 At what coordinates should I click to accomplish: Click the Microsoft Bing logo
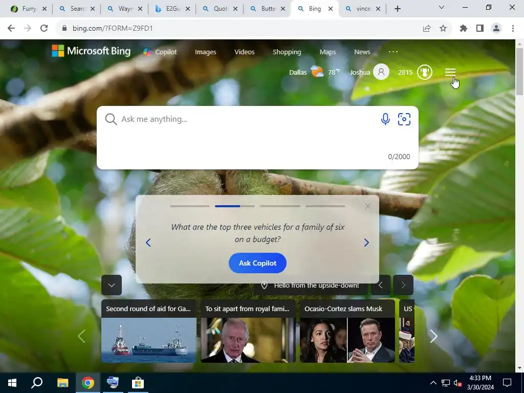tap(91, 51)
